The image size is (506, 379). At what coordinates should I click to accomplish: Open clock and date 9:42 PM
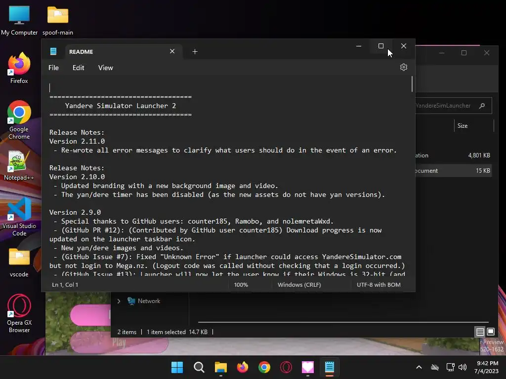click(x=487, y=367)
